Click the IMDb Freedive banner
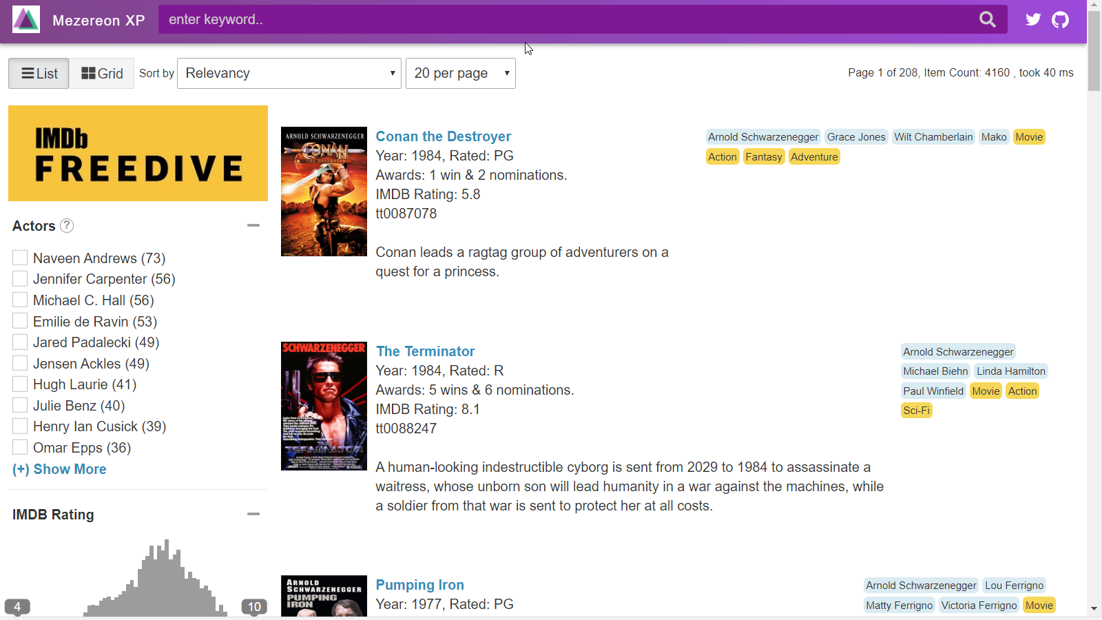 pyautogui.click(x=138, y=153)
